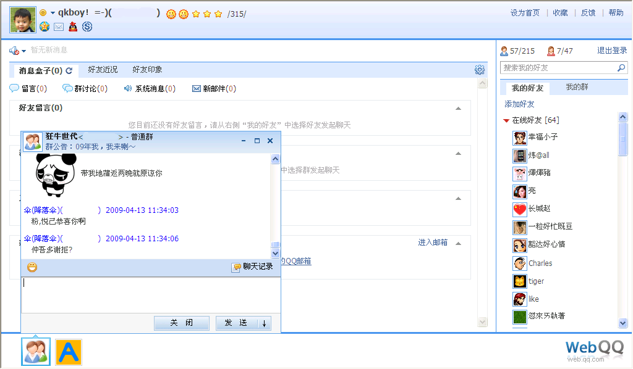
Task: Click the 搜索我的好友 search field
Action: tap(556, 68)
